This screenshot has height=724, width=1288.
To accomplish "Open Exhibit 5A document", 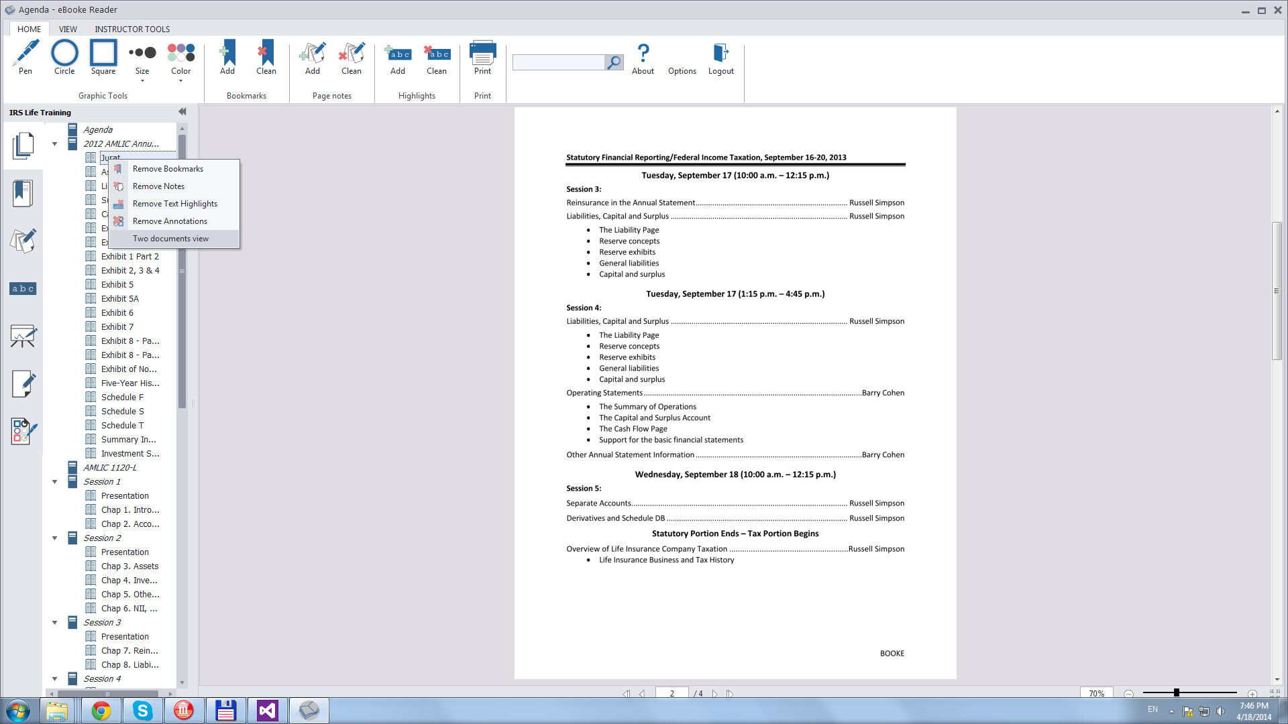I will (x=120, y=299).
